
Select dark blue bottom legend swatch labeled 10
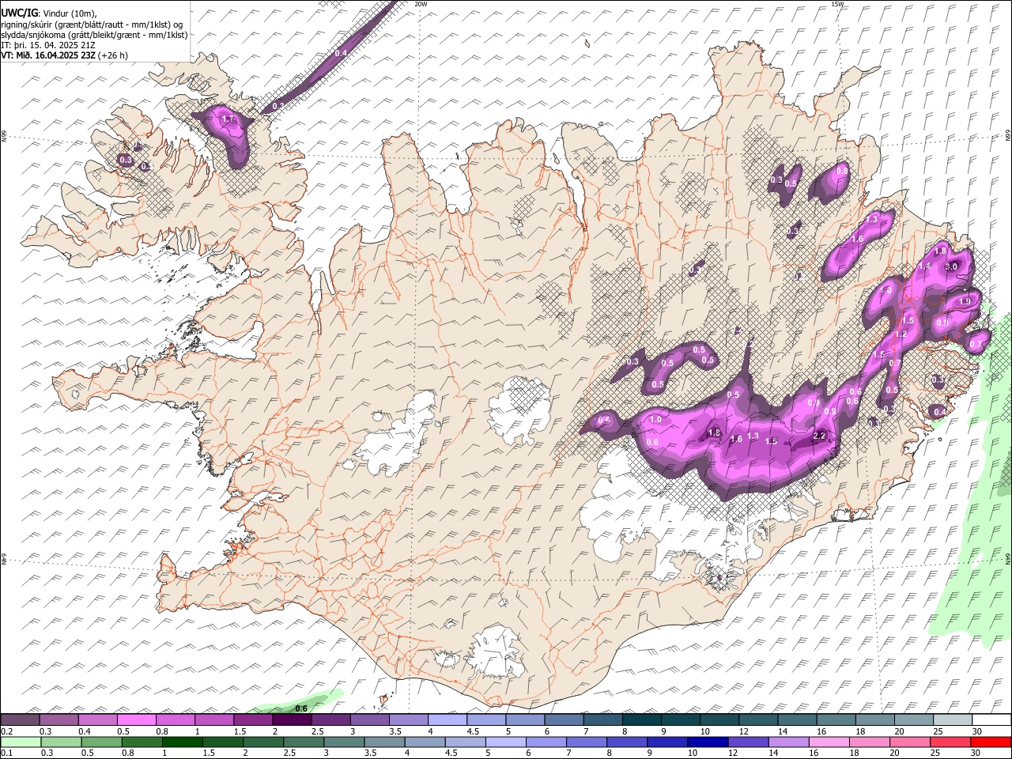(707, 742)
